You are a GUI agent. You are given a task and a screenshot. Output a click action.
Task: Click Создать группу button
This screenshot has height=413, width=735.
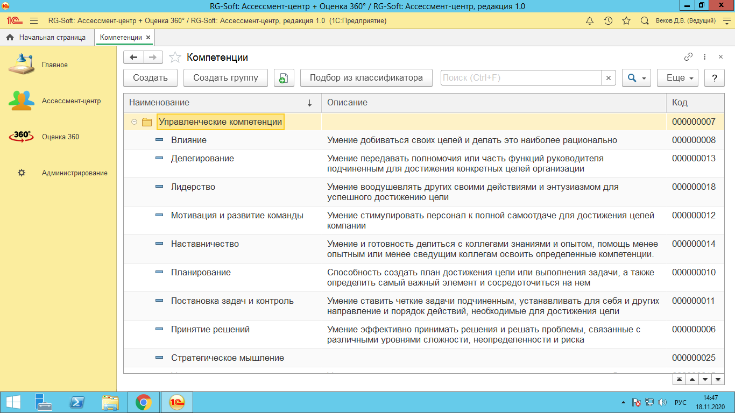point(226,78)
